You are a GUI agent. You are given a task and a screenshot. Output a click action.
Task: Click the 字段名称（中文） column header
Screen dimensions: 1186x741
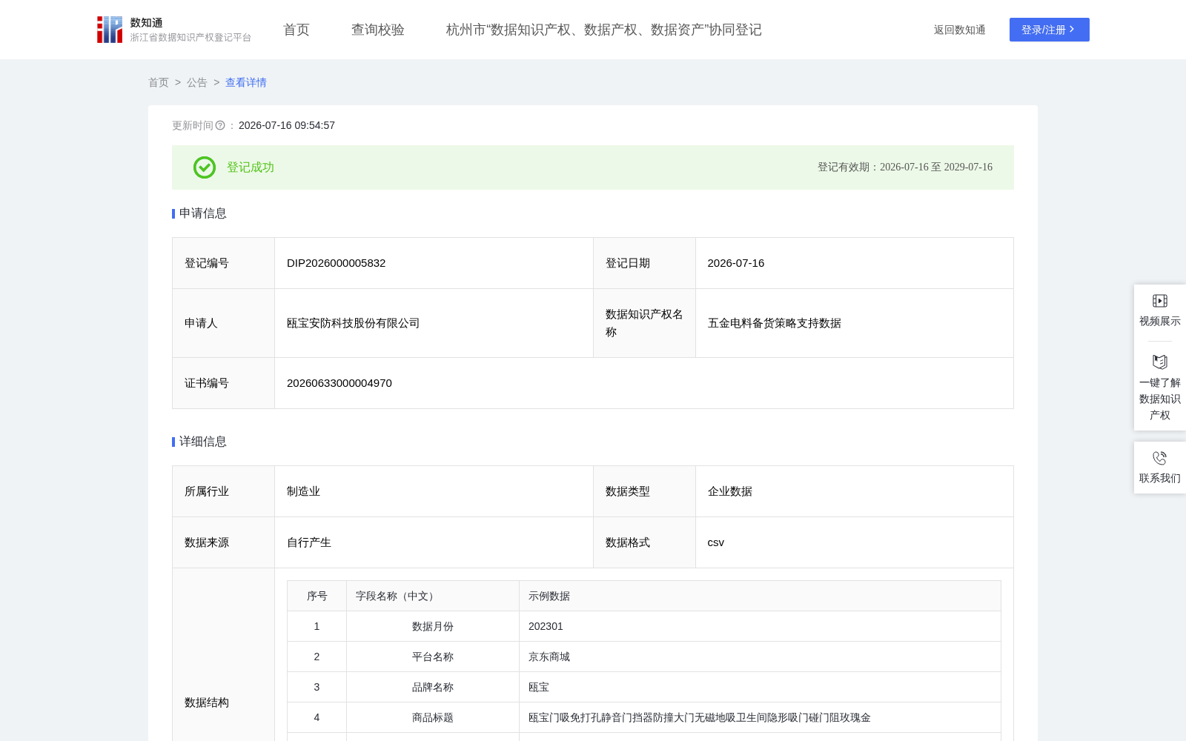coord(433,596)
